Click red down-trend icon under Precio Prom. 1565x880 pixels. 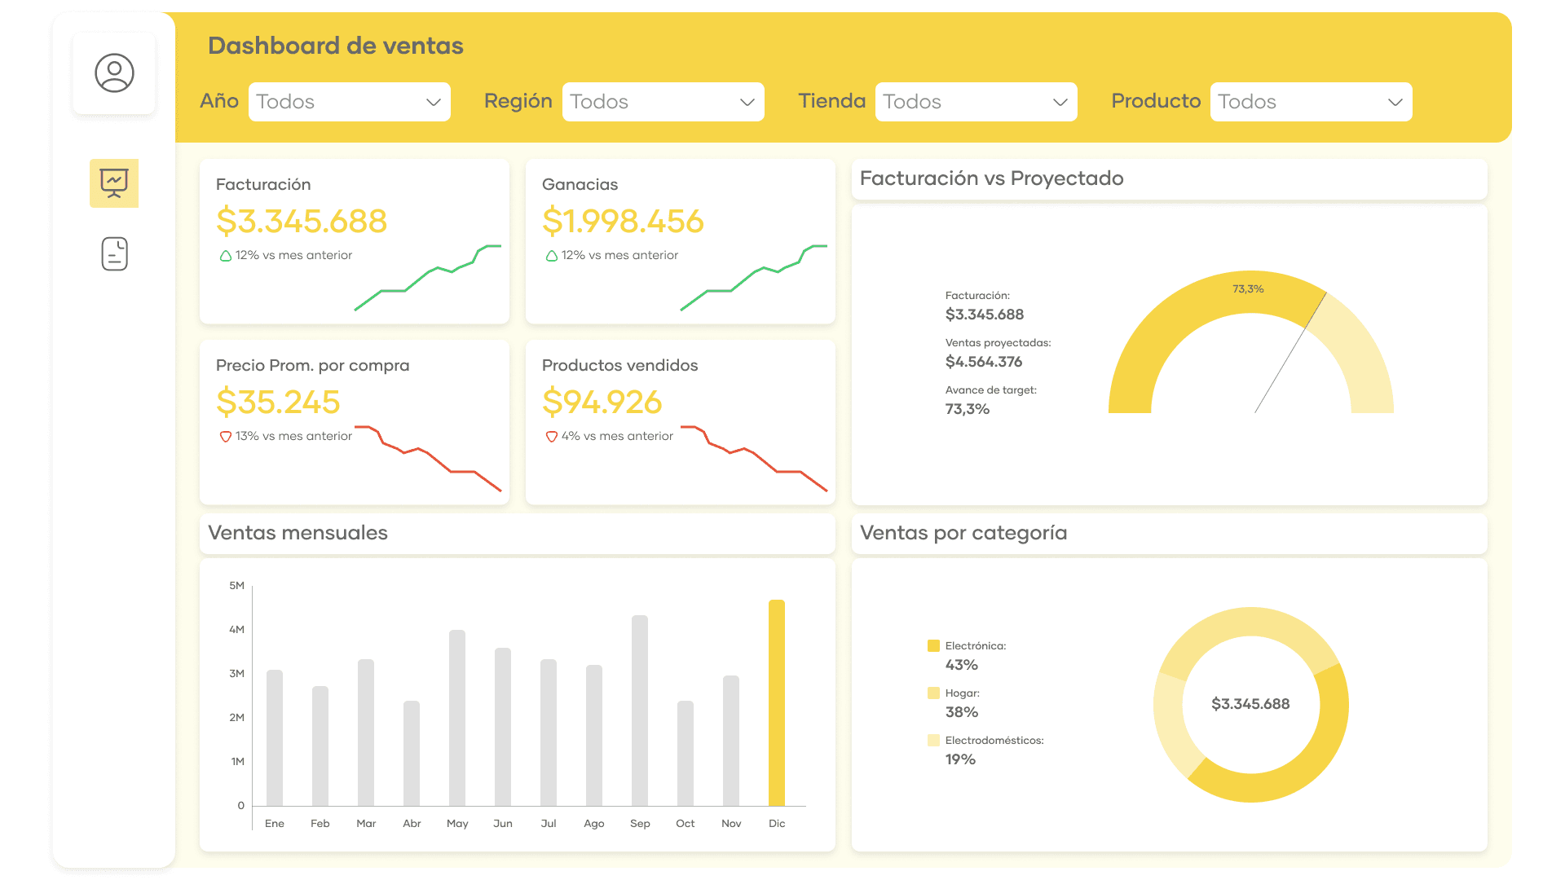[x=225, y=437]
